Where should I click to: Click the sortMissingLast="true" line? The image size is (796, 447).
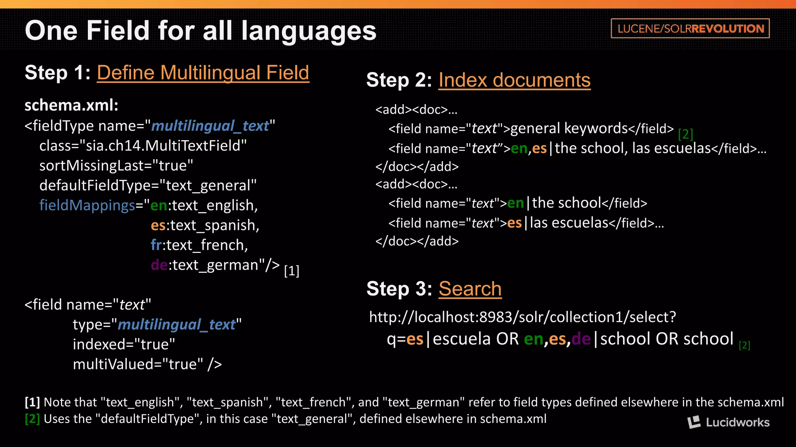(x=116, y=166)
